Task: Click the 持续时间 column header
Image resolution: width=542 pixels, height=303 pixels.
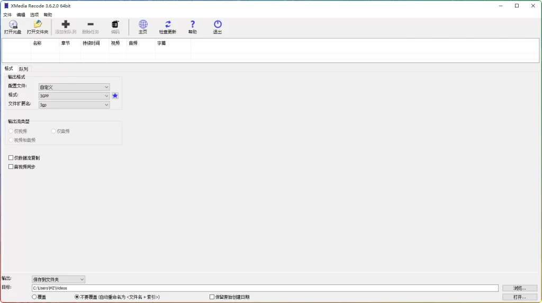Action: [95, 43]
